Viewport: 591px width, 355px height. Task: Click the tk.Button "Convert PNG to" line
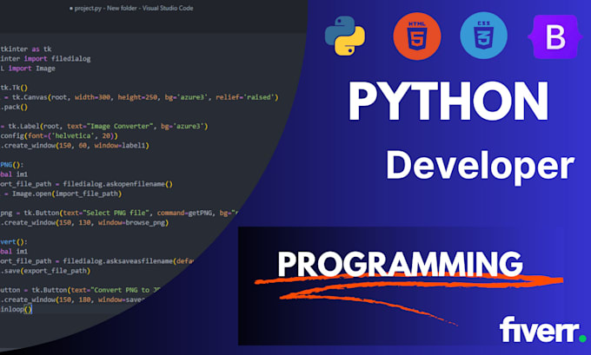pyautogui.click(x=80, y=290)
